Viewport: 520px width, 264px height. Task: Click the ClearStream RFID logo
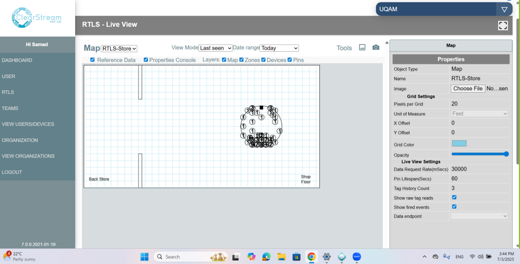37,18
